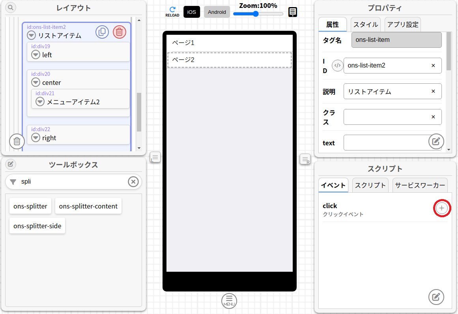Switch preview to iOS

coord(192,12)
